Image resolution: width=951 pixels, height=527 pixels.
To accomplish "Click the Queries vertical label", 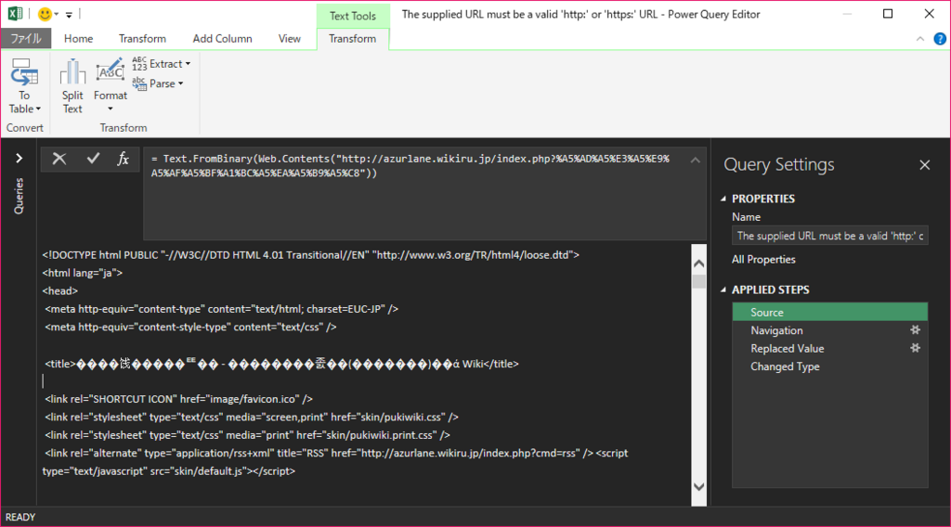I will click(19, 196).
